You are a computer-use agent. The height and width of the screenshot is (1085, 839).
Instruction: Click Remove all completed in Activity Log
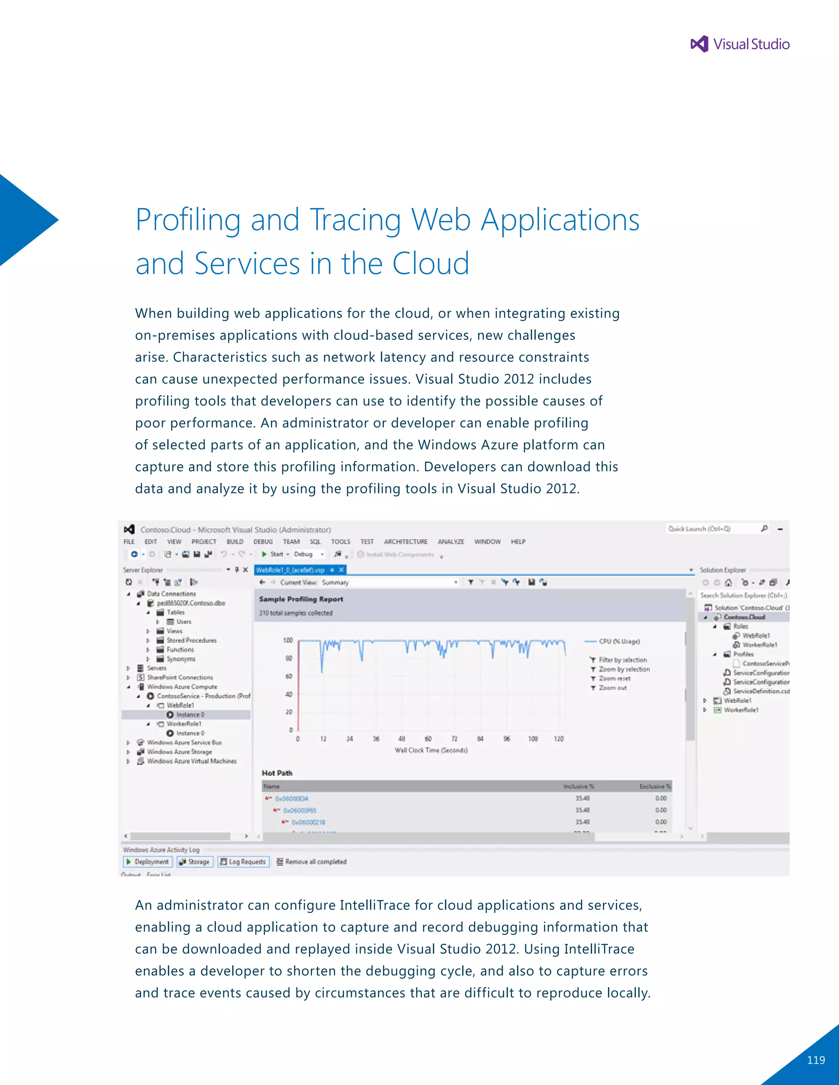[312, 862]
